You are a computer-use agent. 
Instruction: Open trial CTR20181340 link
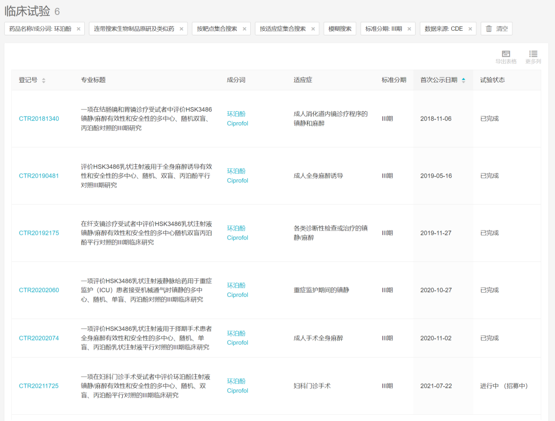pos(39,119)
